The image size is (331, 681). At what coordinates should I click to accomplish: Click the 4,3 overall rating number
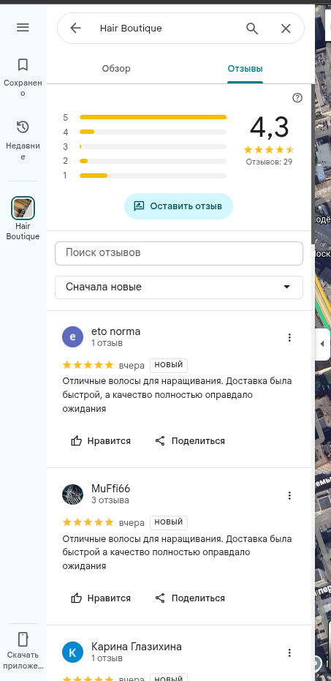[269, 127]
